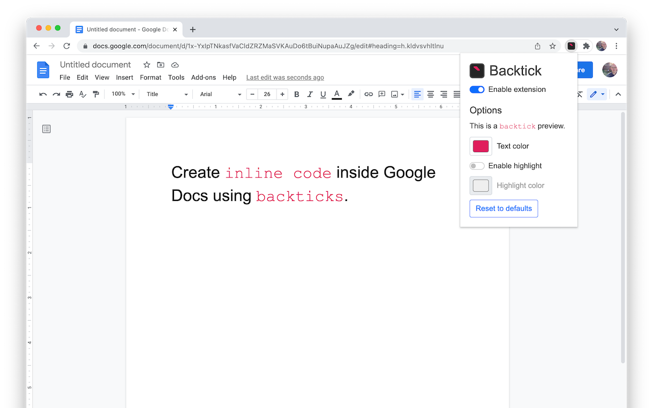The image size is (653, 408).
Task: Undo the last edit in toolbar
Action: pos(43,94)
